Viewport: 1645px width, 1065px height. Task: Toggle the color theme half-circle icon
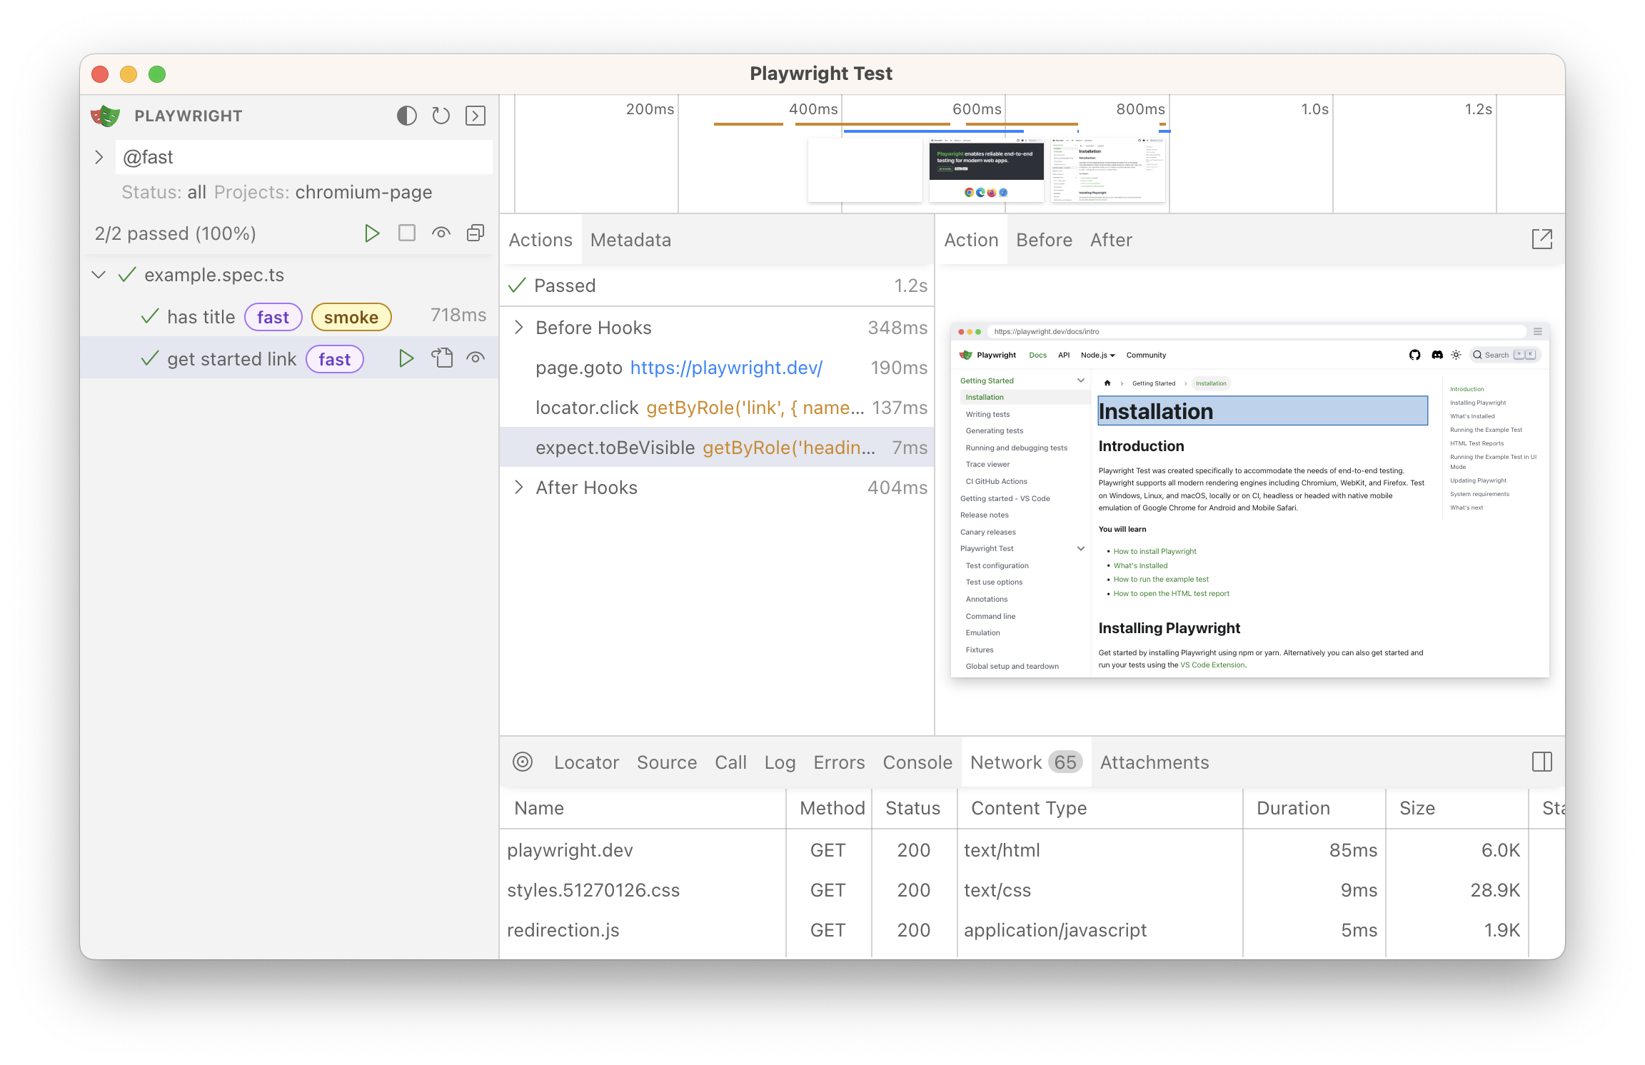[x=406, y=116]
